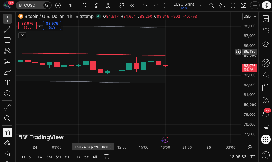Open the help center question mark
The height and width of the screenshot is (162, 272).
[x=266, y=155]
